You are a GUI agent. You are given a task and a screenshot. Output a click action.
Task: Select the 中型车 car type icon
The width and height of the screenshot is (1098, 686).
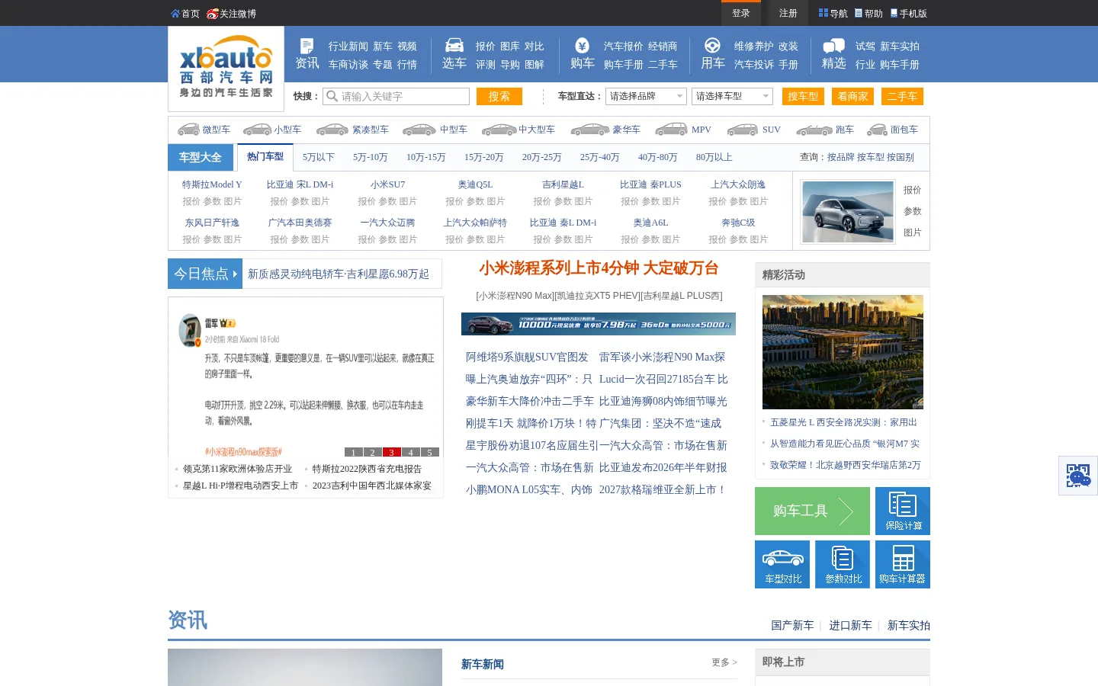point(419,130)
